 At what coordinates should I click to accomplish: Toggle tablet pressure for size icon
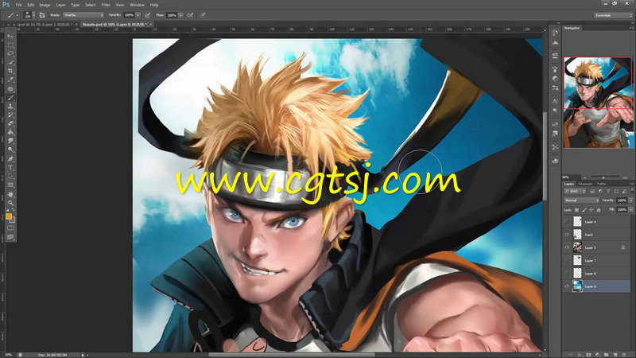(x=203, y=15)
